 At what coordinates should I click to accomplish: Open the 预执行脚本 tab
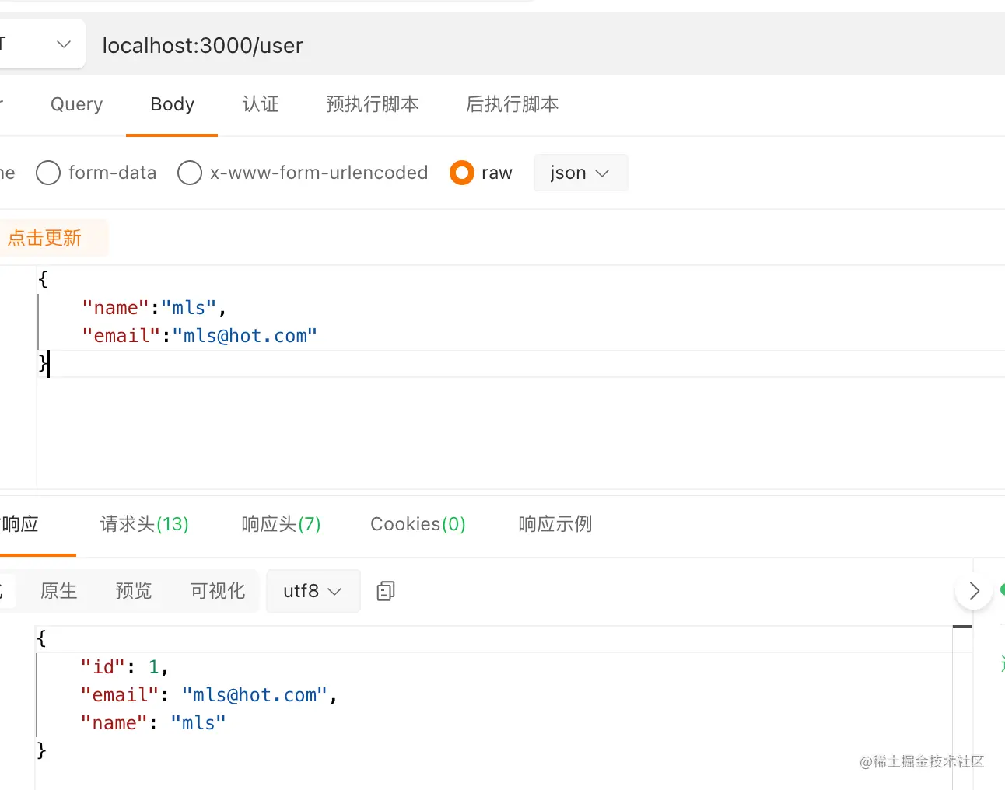click(373, 104)
